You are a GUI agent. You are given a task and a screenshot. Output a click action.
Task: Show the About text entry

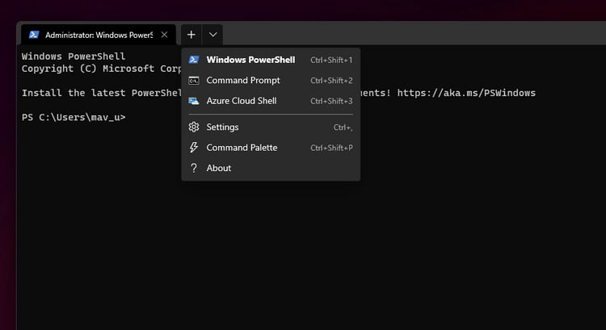pos(219,168)
